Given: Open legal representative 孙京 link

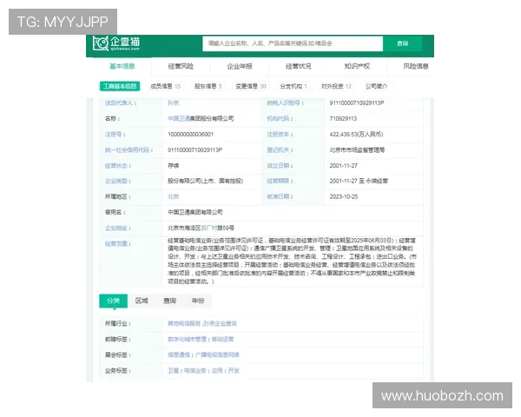Looking at the screenshot, I should [x=173, y=103].
